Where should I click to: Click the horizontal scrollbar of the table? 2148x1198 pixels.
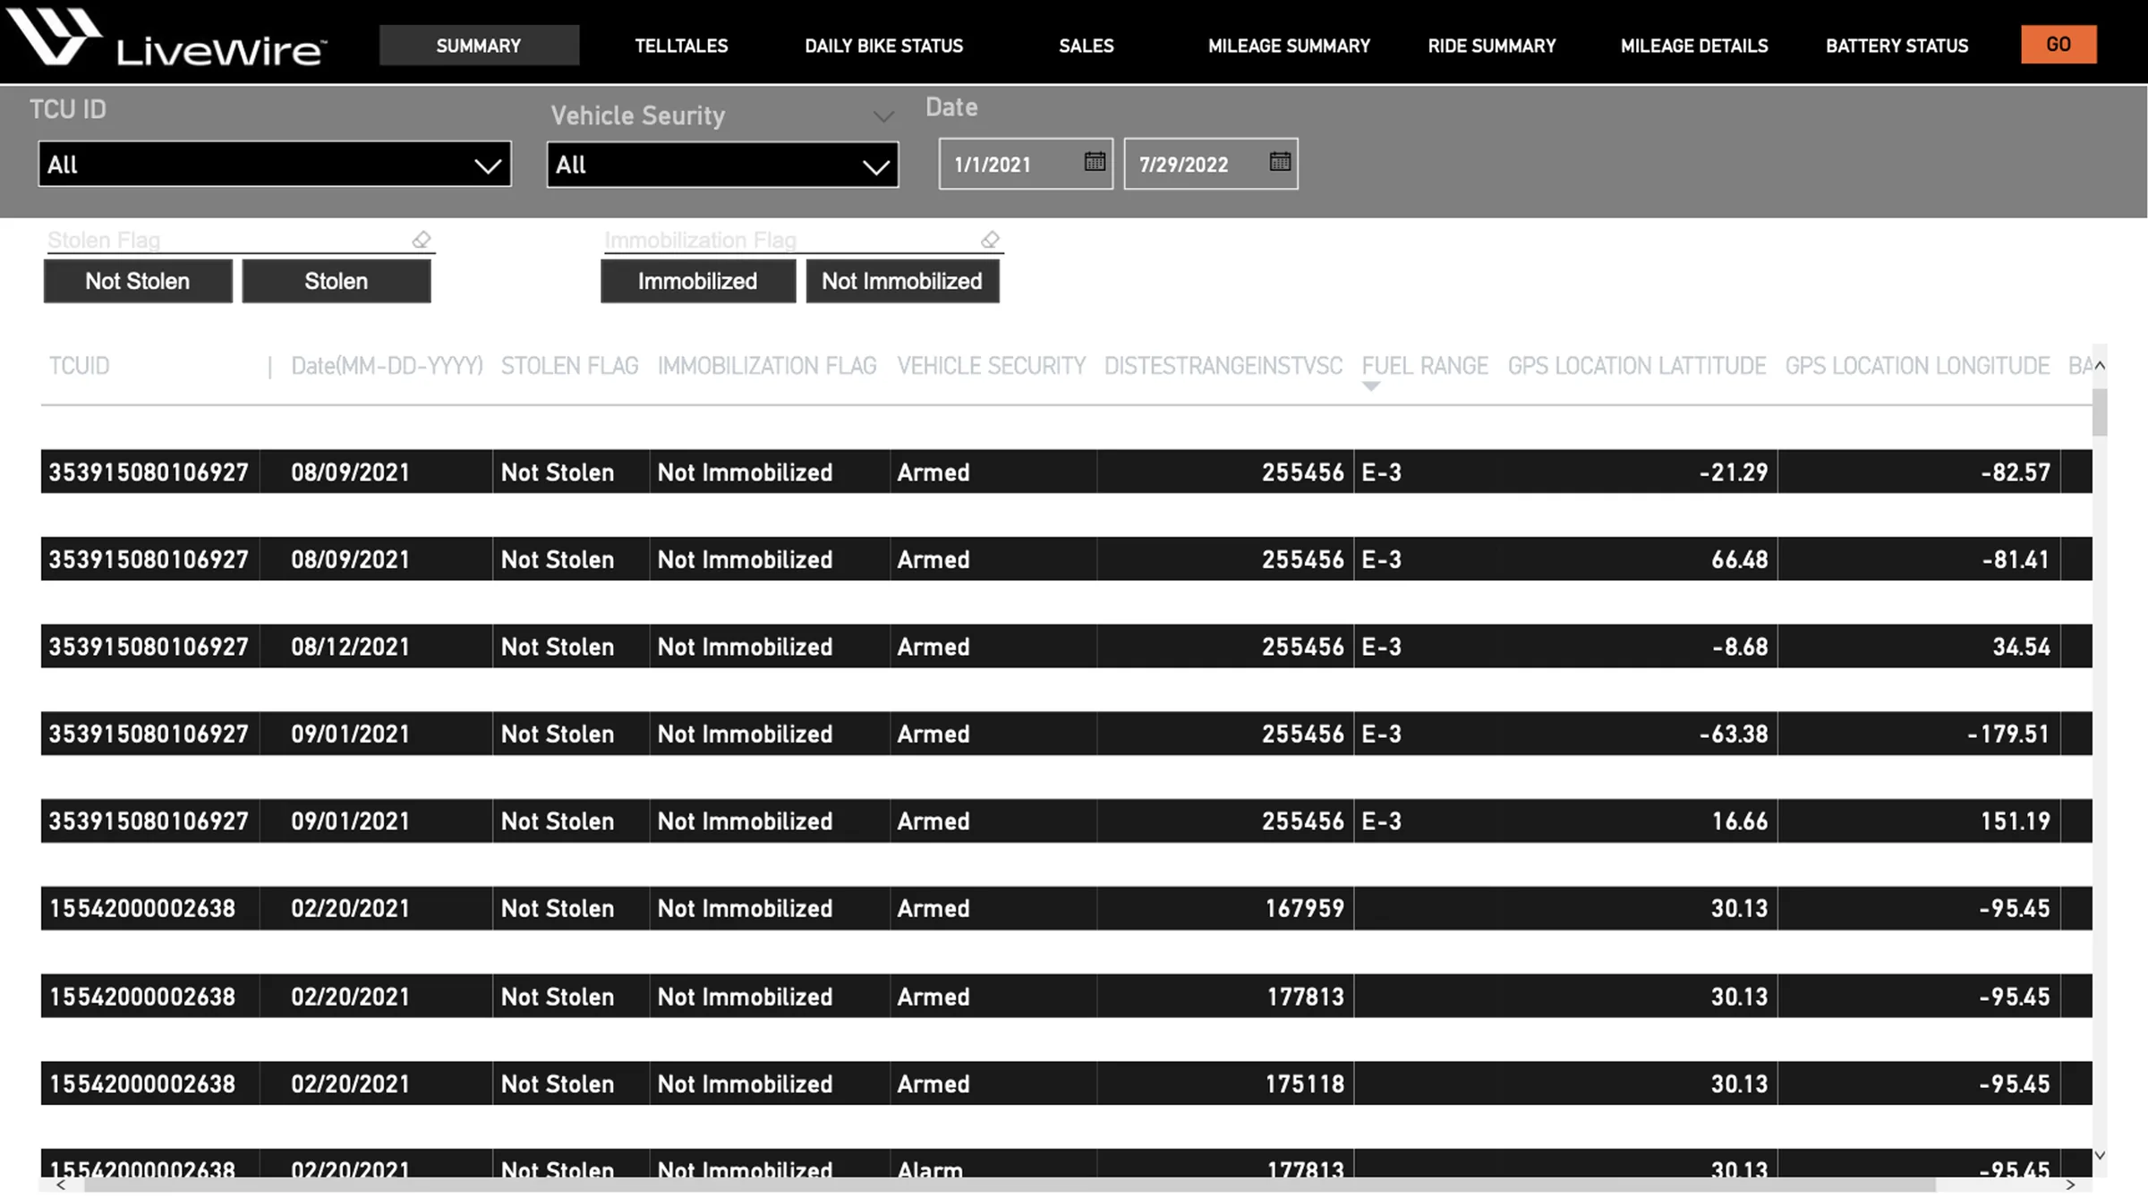click(1010, 1185)
